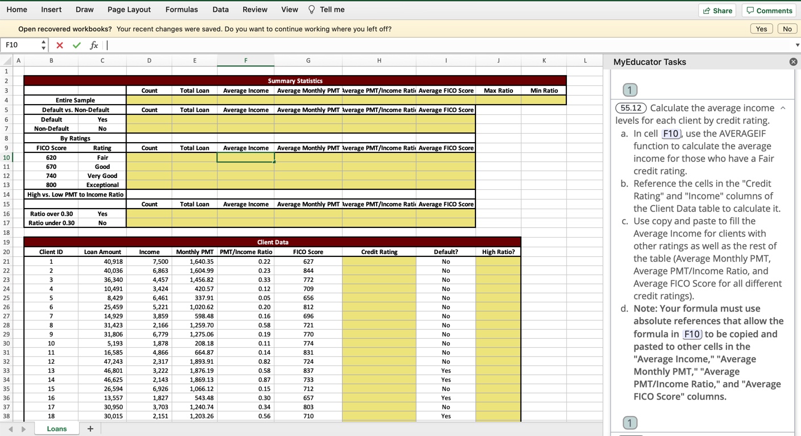This screenshot has width=801, height=436.
Task: Select the Loans sheet tab
Action: coord(56,428)
